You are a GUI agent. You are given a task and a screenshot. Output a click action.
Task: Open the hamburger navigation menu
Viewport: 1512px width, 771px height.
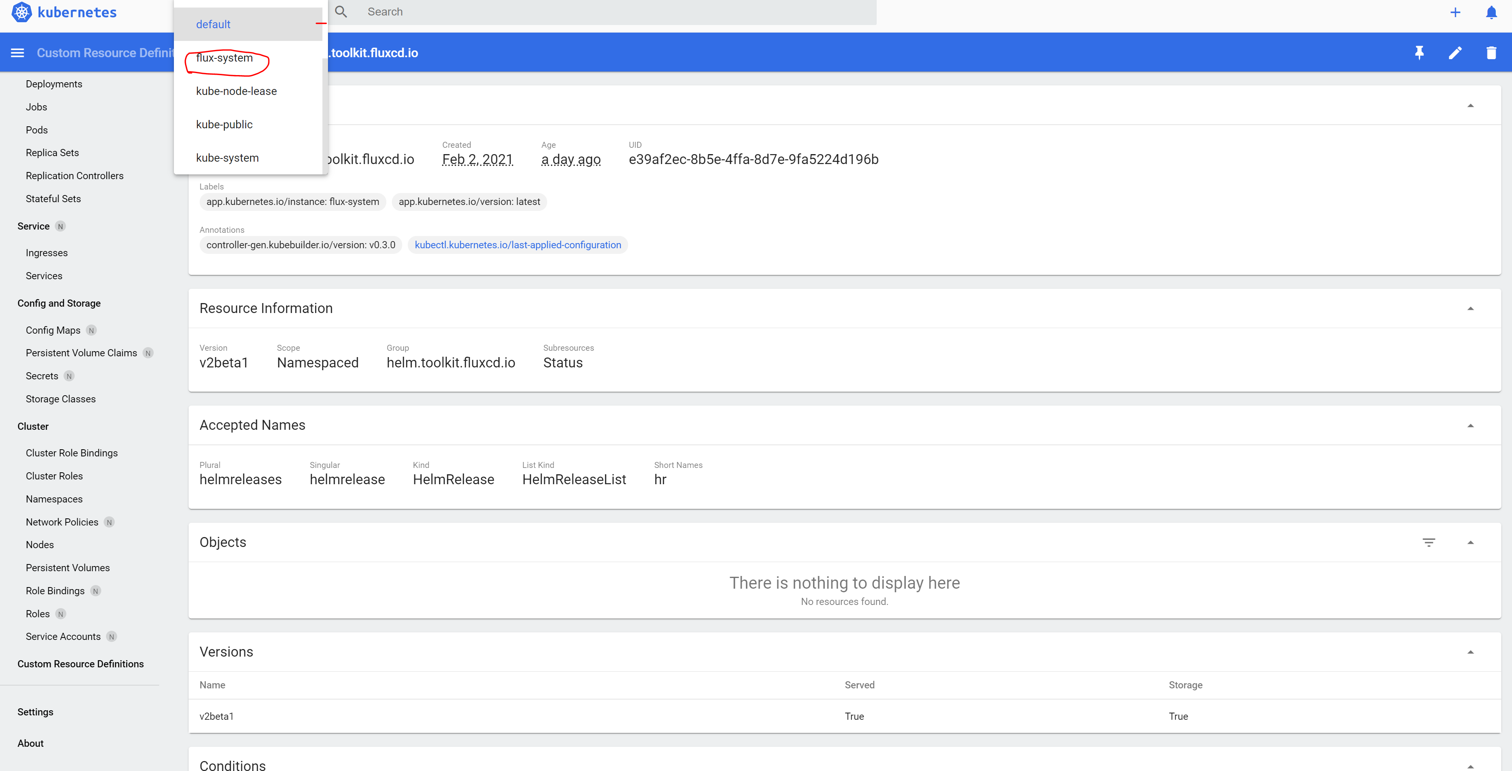pyautogui.click(x=17, y=53)
